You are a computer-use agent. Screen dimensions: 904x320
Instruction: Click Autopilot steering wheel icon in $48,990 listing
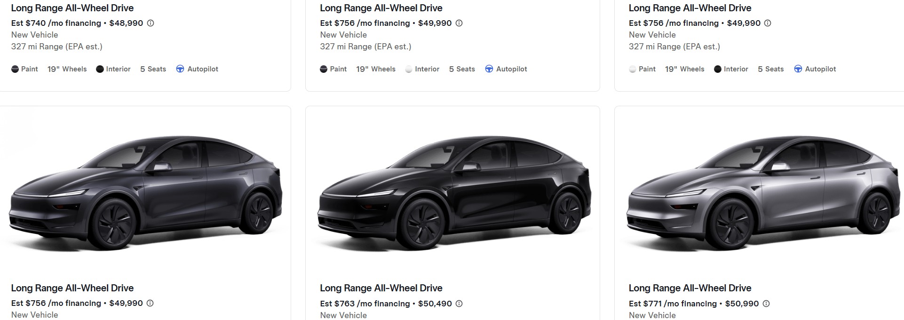(x=180, y=69)
